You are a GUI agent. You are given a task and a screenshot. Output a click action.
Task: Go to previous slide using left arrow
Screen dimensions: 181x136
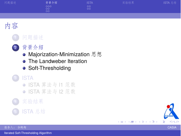[x=119, y=122]
